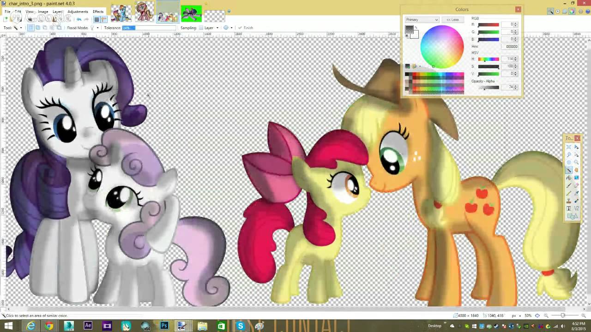
Task: Close the Colors window
Action: [x=518, y=9]
